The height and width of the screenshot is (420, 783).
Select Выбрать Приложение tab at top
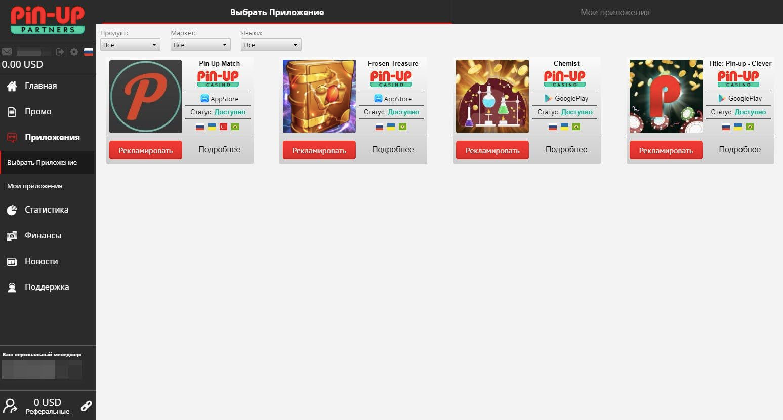(x=277, y=12)
